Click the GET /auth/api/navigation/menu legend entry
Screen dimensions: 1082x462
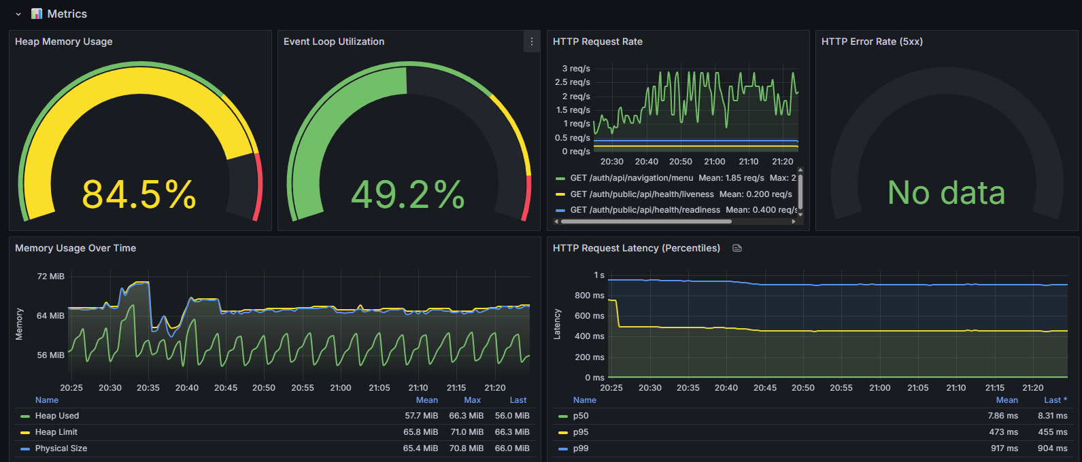[632, 178]
